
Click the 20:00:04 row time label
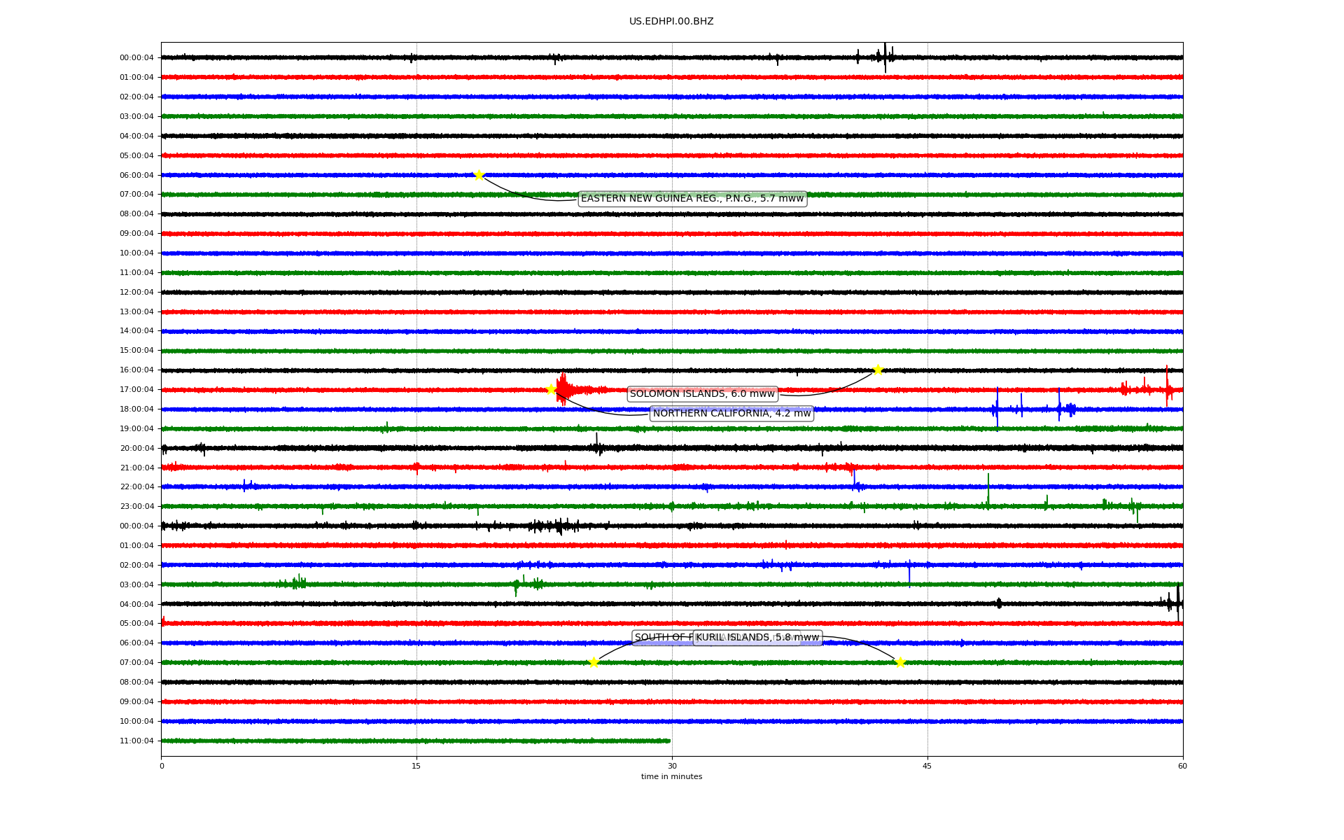click(136, 449)
